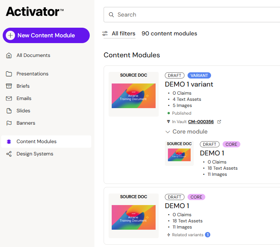
Task: Click the Banners flag icon
Action: coord(9,123)
